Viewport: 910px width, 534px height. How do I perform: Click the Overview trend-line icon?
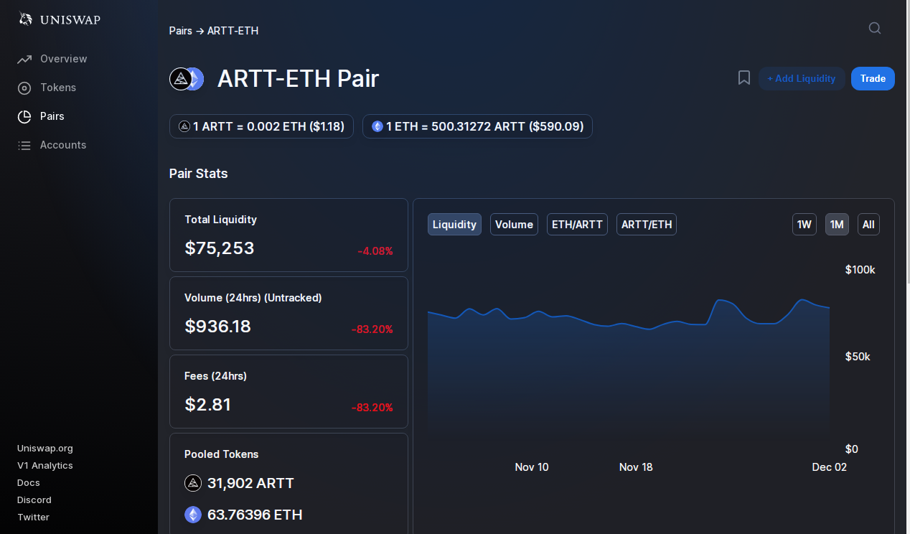pos(24,59)
